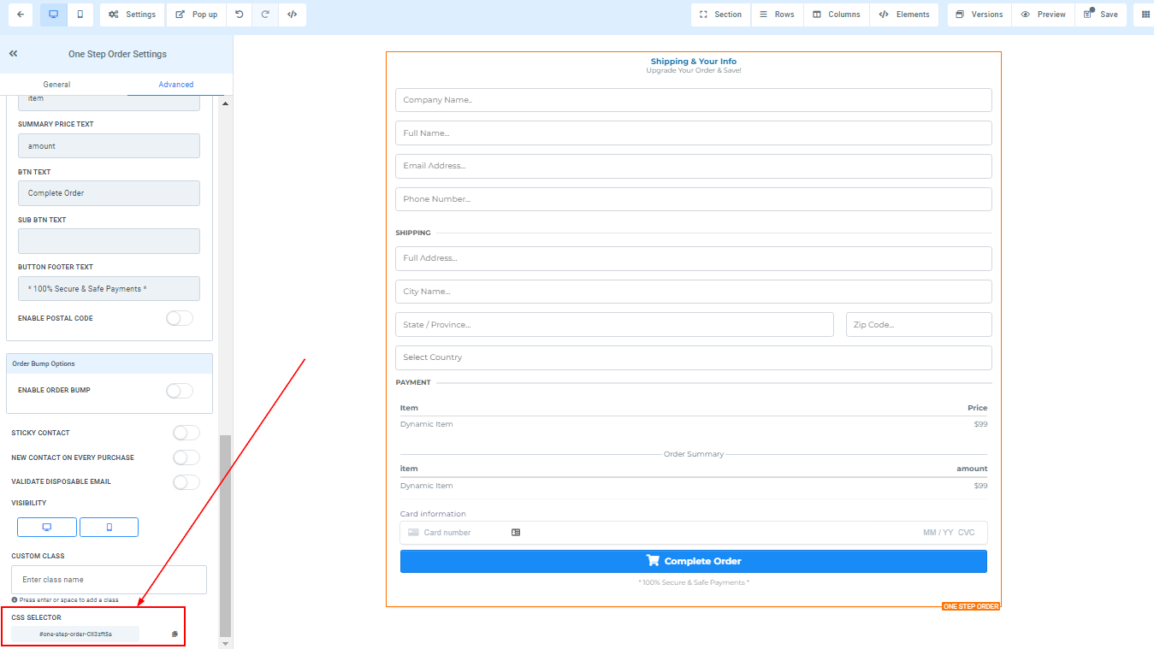
Task: Switch to mobile view icon
Action: click(x=80, y=15)
